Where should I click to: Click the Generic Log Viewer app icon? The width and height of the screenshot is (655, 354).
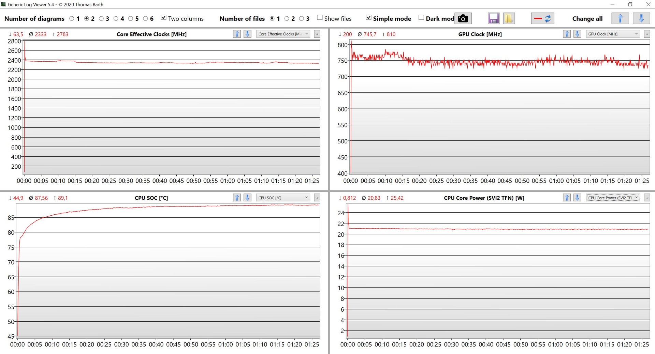(3, 4)
